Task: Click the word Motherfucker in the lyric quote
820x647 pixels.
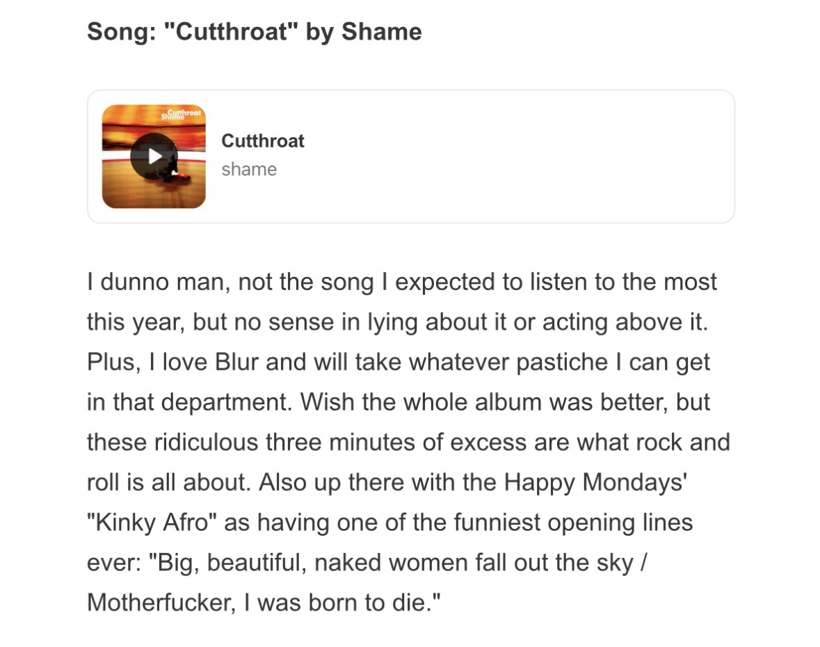Action: click(x=159, y=602)
